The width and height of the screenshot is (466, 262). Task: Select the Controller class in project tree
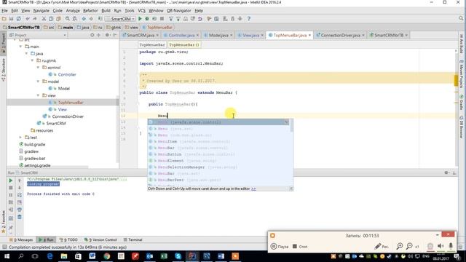66,74
